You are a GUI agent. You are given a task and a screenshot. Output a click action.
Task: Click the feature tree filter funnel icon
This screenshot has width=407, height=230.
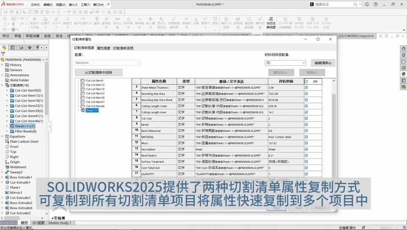[x=3, y=54]
